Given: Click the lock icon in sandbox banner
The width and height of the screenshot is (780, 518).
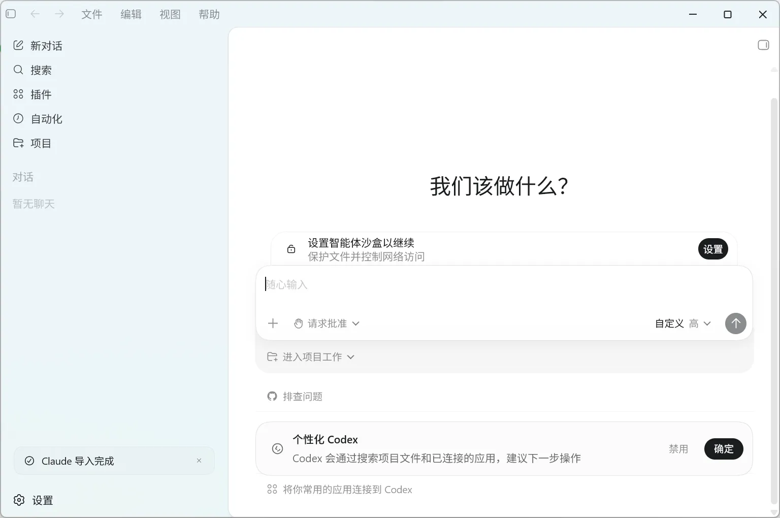Looking at the screenshot, I should point(291,249).
